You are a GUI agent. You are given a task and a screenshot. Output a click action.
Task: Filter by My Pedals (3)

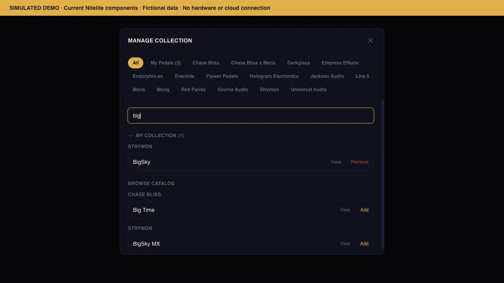coord(165,63)
